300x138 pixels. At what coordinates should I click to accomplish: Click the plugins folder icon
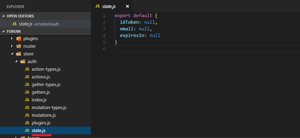19,39
